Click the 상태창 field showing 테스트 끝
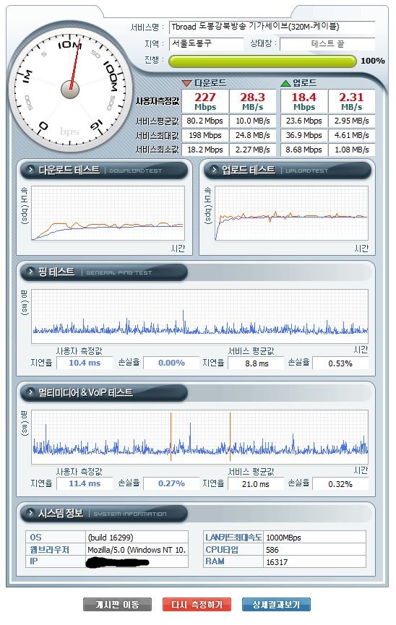 [x=327, y=44]
